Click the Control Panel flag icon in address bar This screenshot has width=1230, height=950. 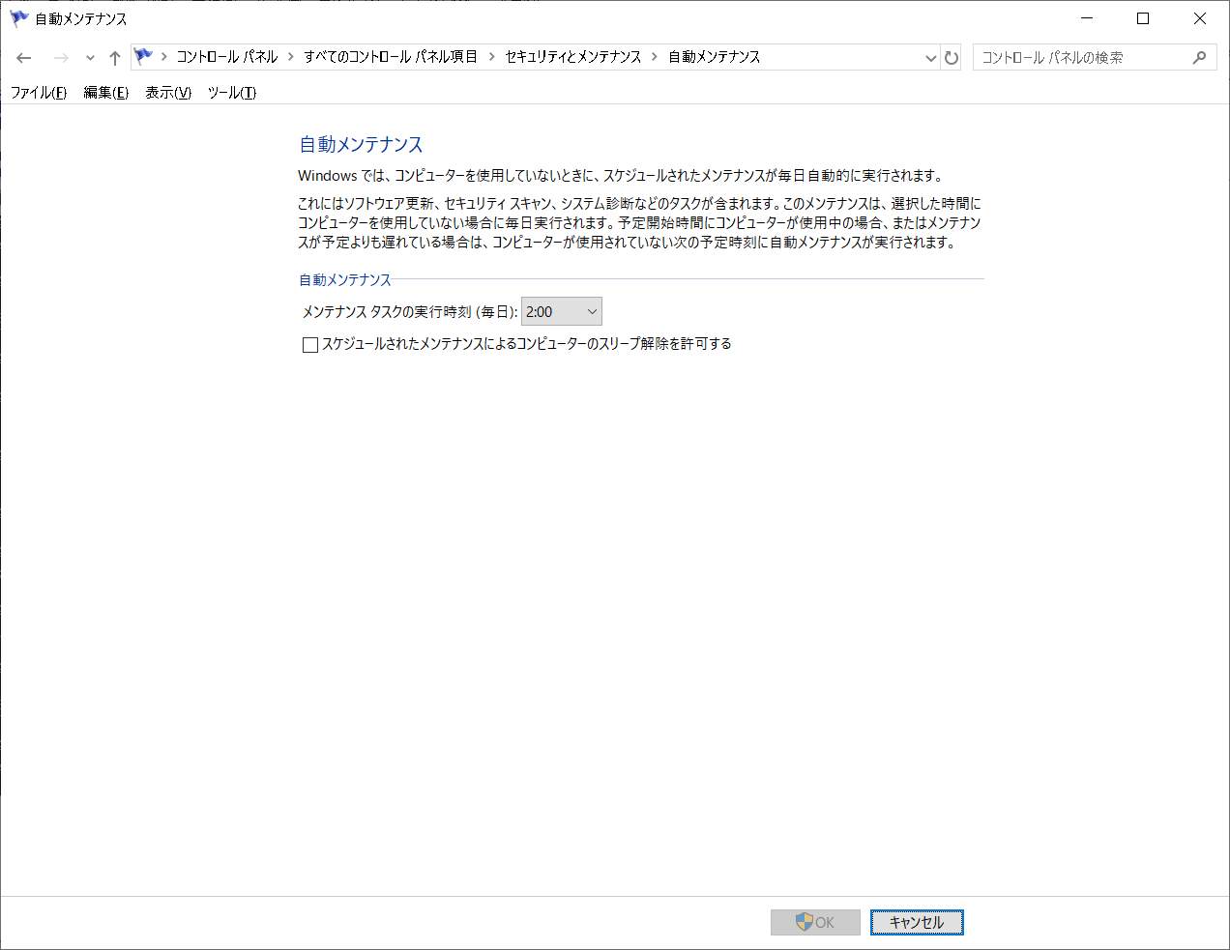(x=141, y=56)
